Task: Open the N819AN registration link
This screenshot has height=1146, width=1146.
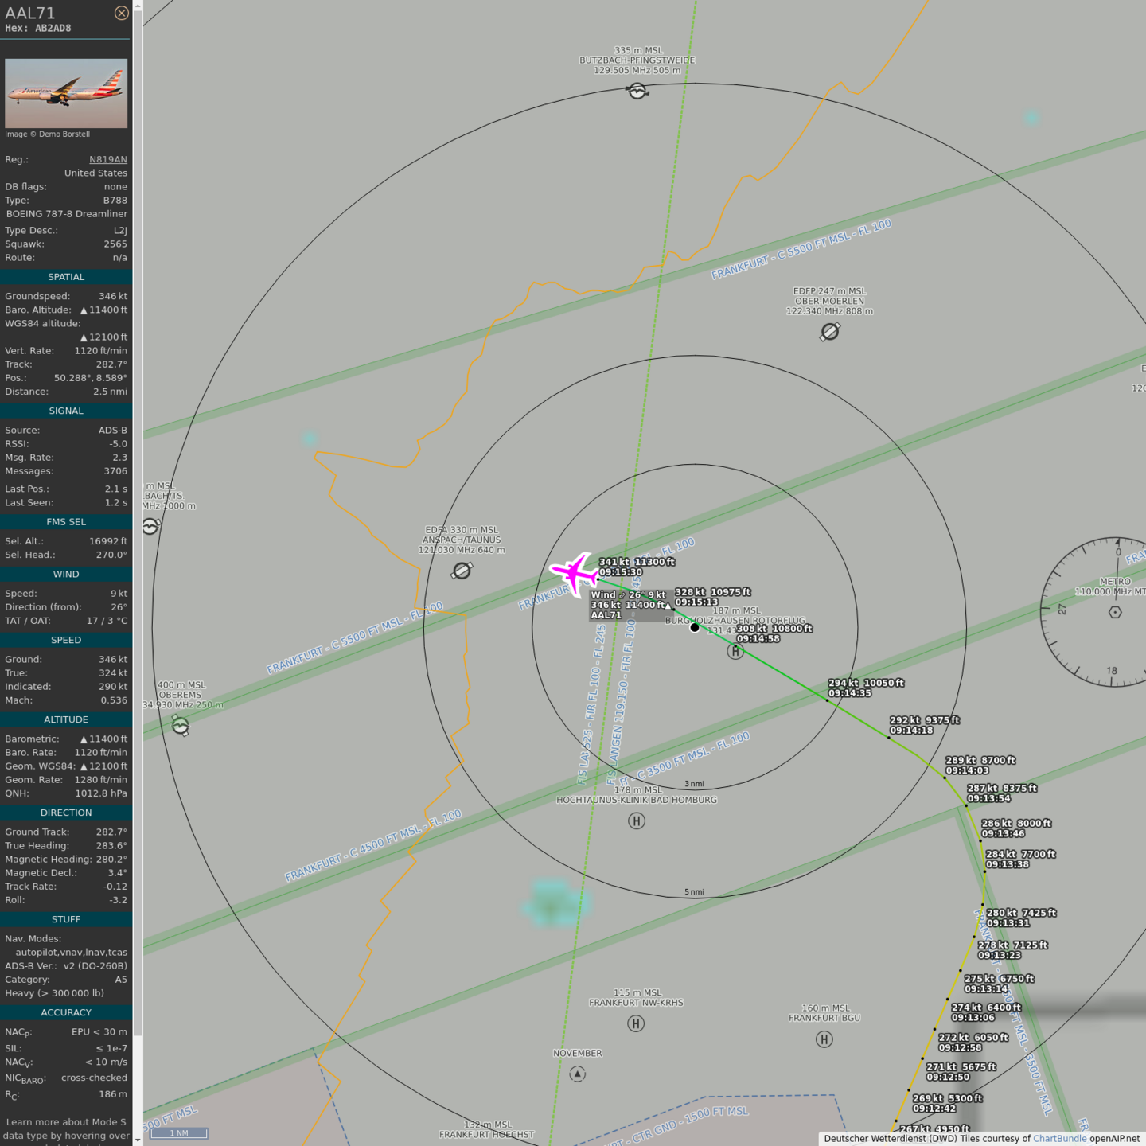Action: [x=107, y=159]
